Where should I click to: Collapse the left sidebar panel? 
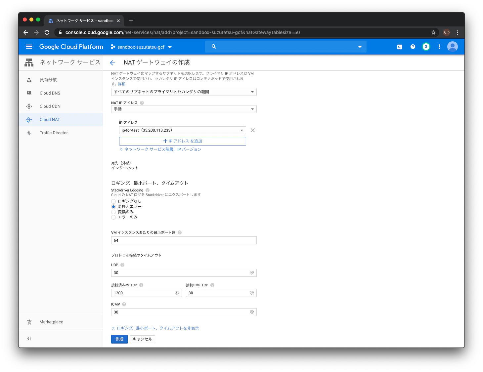(29, 339)
